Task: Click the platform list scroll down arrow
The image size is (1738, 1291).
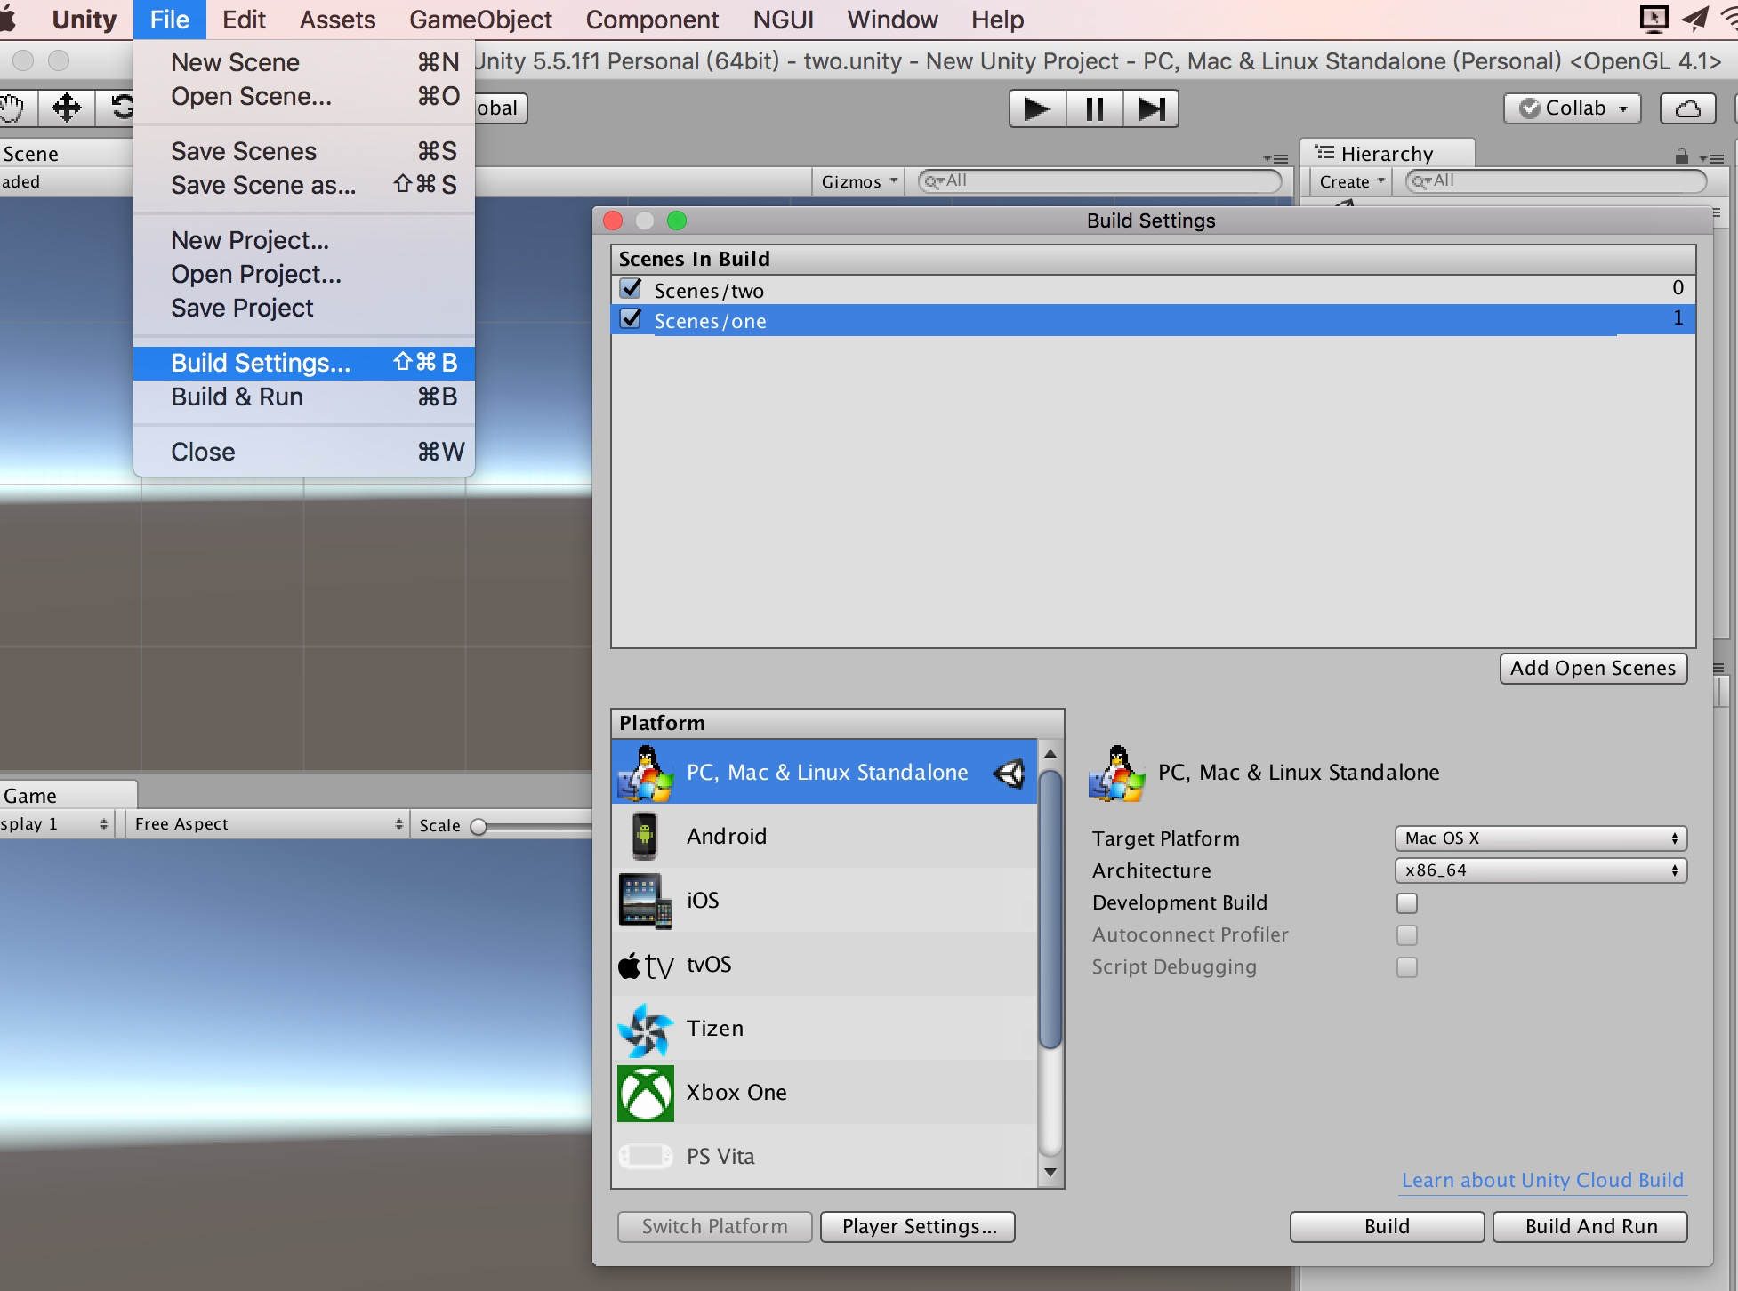Action: (x=1050, y=1173)
